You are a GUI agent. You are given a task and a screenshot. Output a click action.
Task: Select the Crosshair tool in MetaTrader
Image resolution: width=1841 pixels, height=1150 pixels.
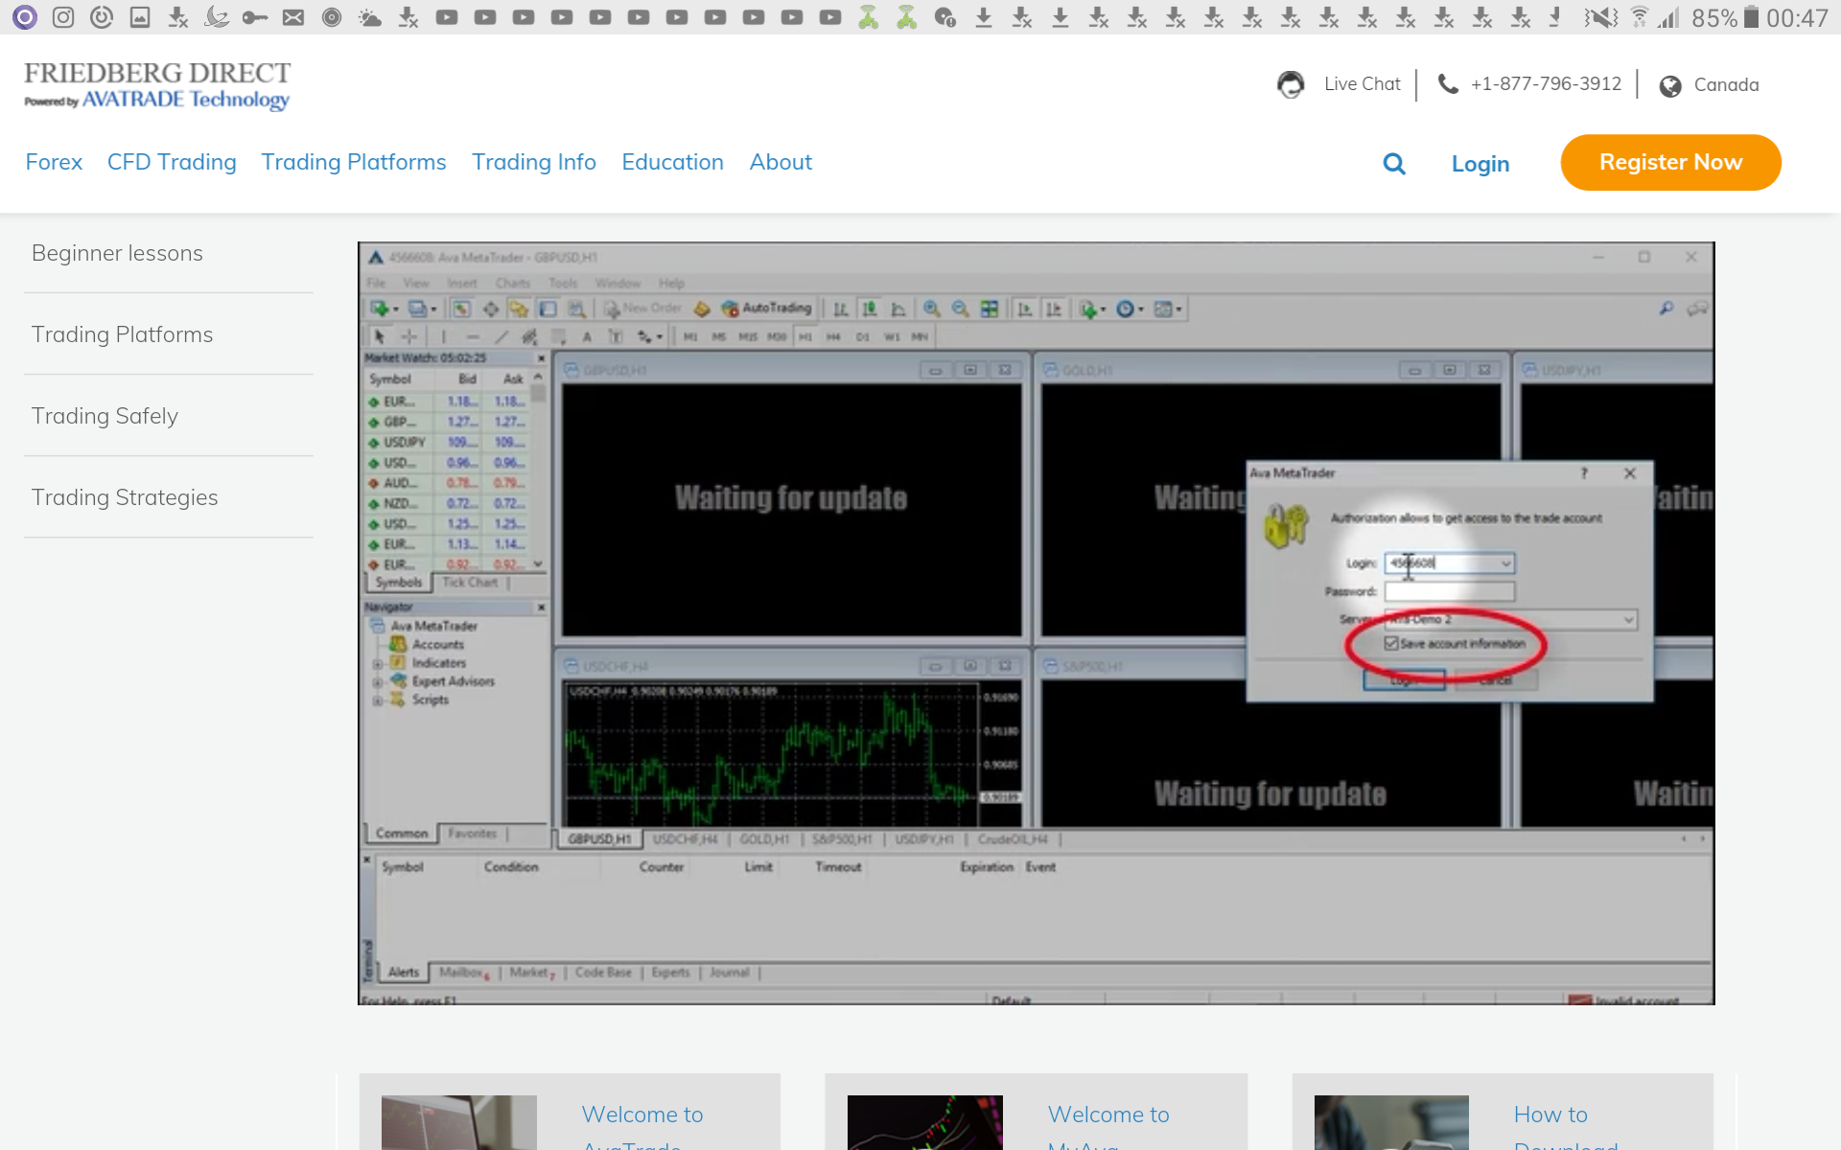409,336
